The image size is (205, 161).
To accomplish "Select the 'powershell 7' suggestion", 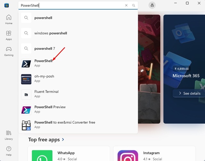I will pyautogui.click(x=78, y=49).
